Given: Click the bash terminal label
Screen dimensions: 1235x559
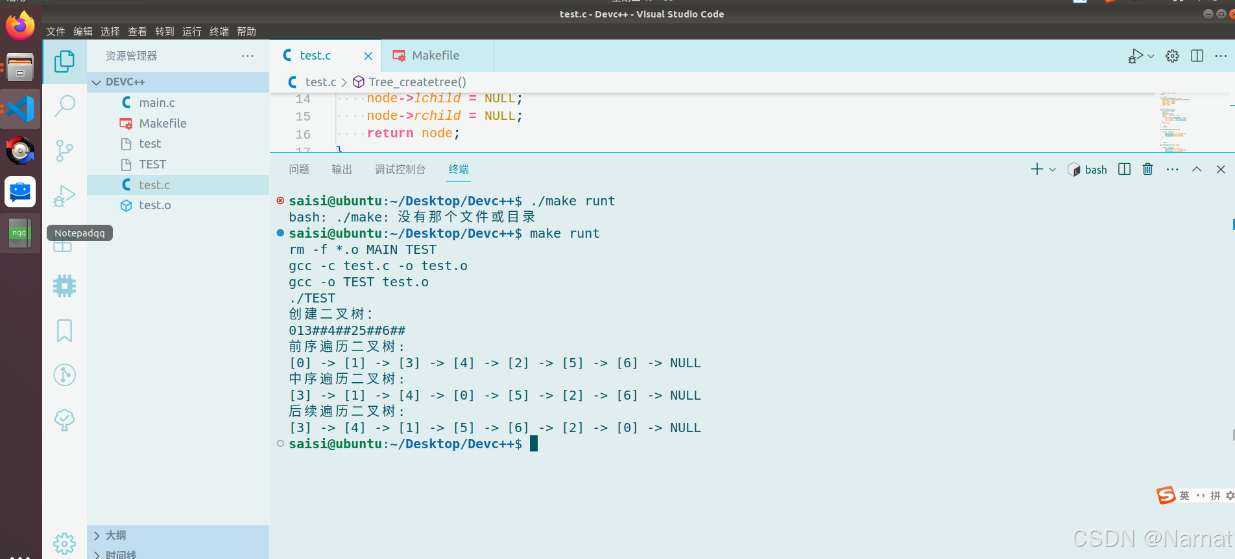Looking at the screenshot, I should click(x=1087, y=170).
